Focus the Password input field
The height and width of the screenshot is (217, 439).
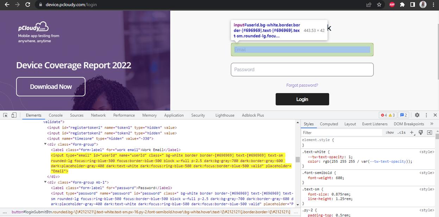302,70
